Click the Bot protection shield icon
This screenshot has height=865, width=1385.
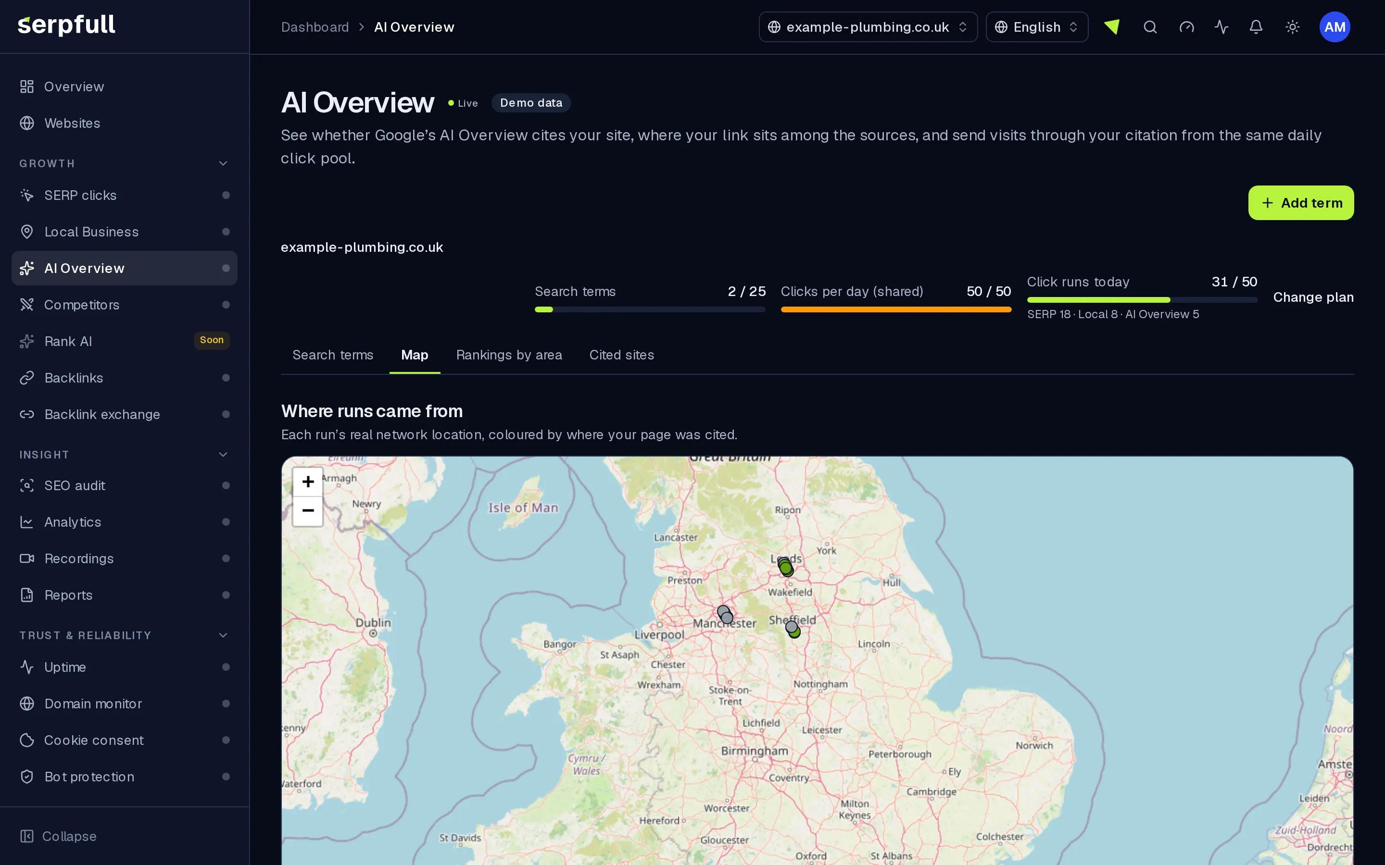(x=27, y=777)
